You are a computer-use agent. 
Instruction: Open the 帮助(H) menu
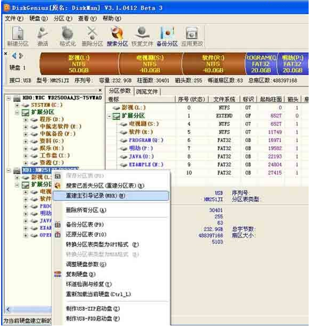(x=112, y=19)
